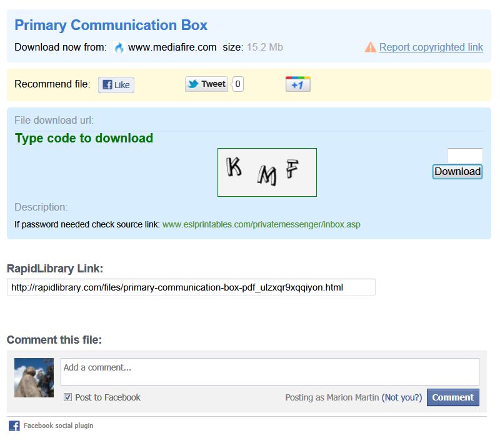Click the Marion Martin name text
The width and height of the screenshot is (500, 448).
[352, 397]
